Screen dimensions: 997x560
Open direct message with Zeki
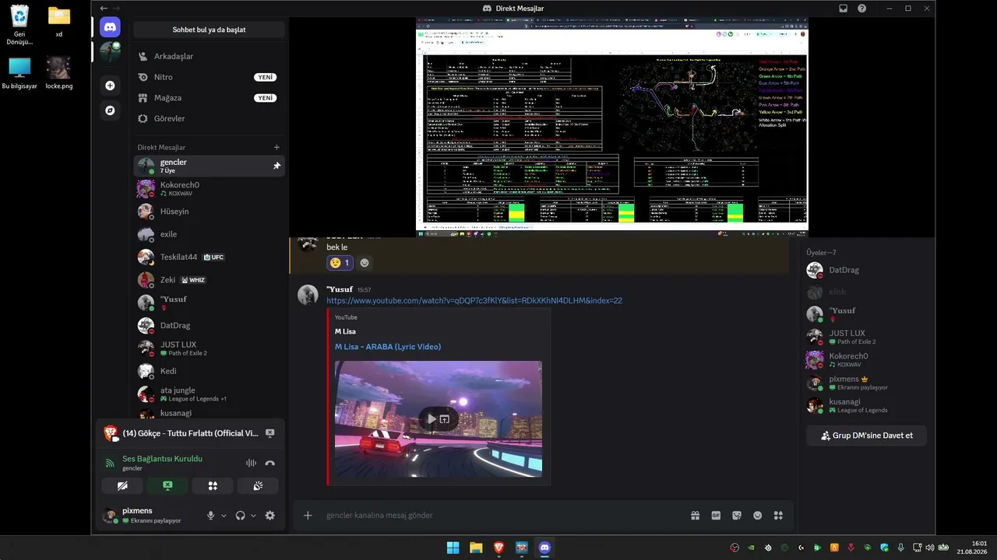pyautogui.click(x=209, y=280)
